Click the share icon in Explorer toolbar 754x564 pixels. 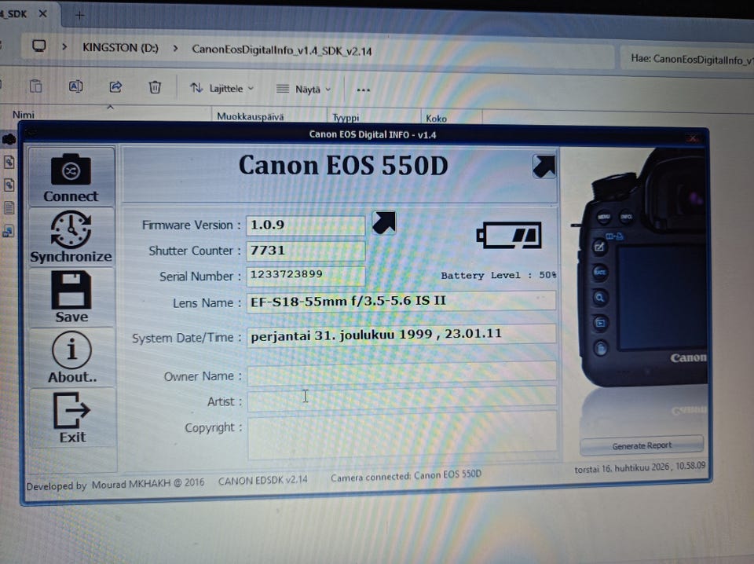click(x=115, y=86)
